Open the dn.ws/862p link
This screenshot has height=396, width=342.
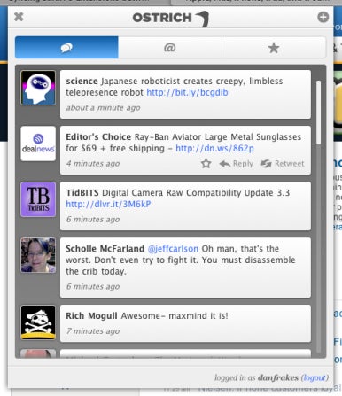click(x=214, y=148)
